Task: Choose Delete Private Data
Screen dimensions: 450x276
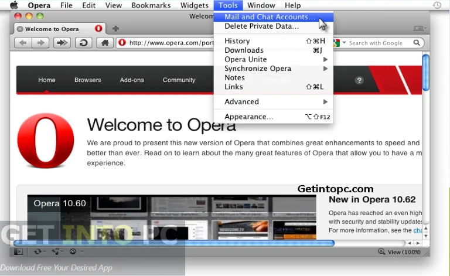Action: click(274, 26)
